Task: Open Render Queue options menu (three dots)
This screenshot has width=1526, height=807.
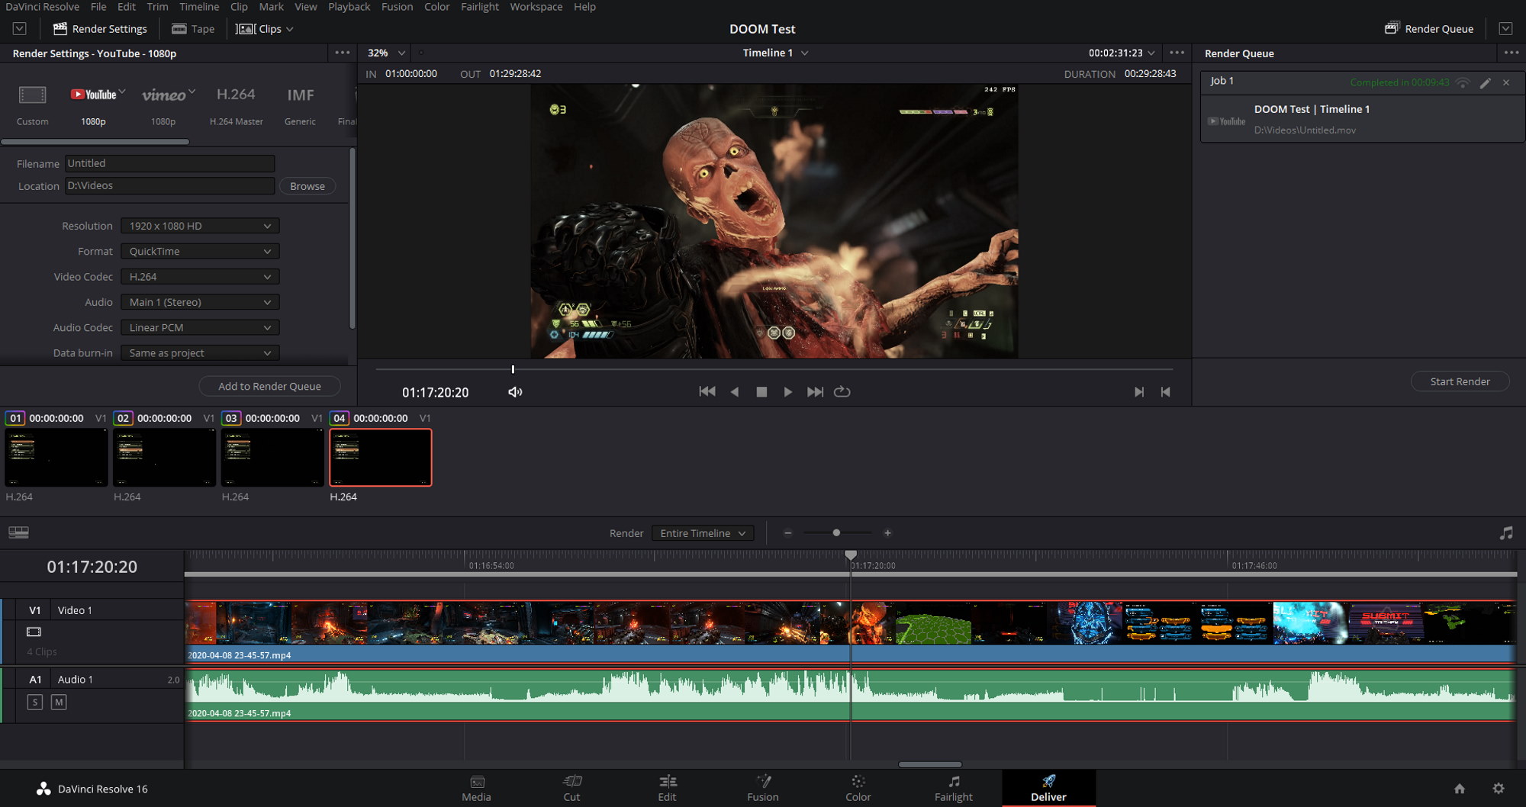Action: pyautogui.click(x=1511, y=53)
